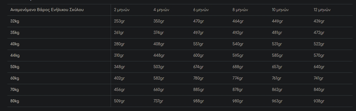Select the 60kg row label

[15, 78]
